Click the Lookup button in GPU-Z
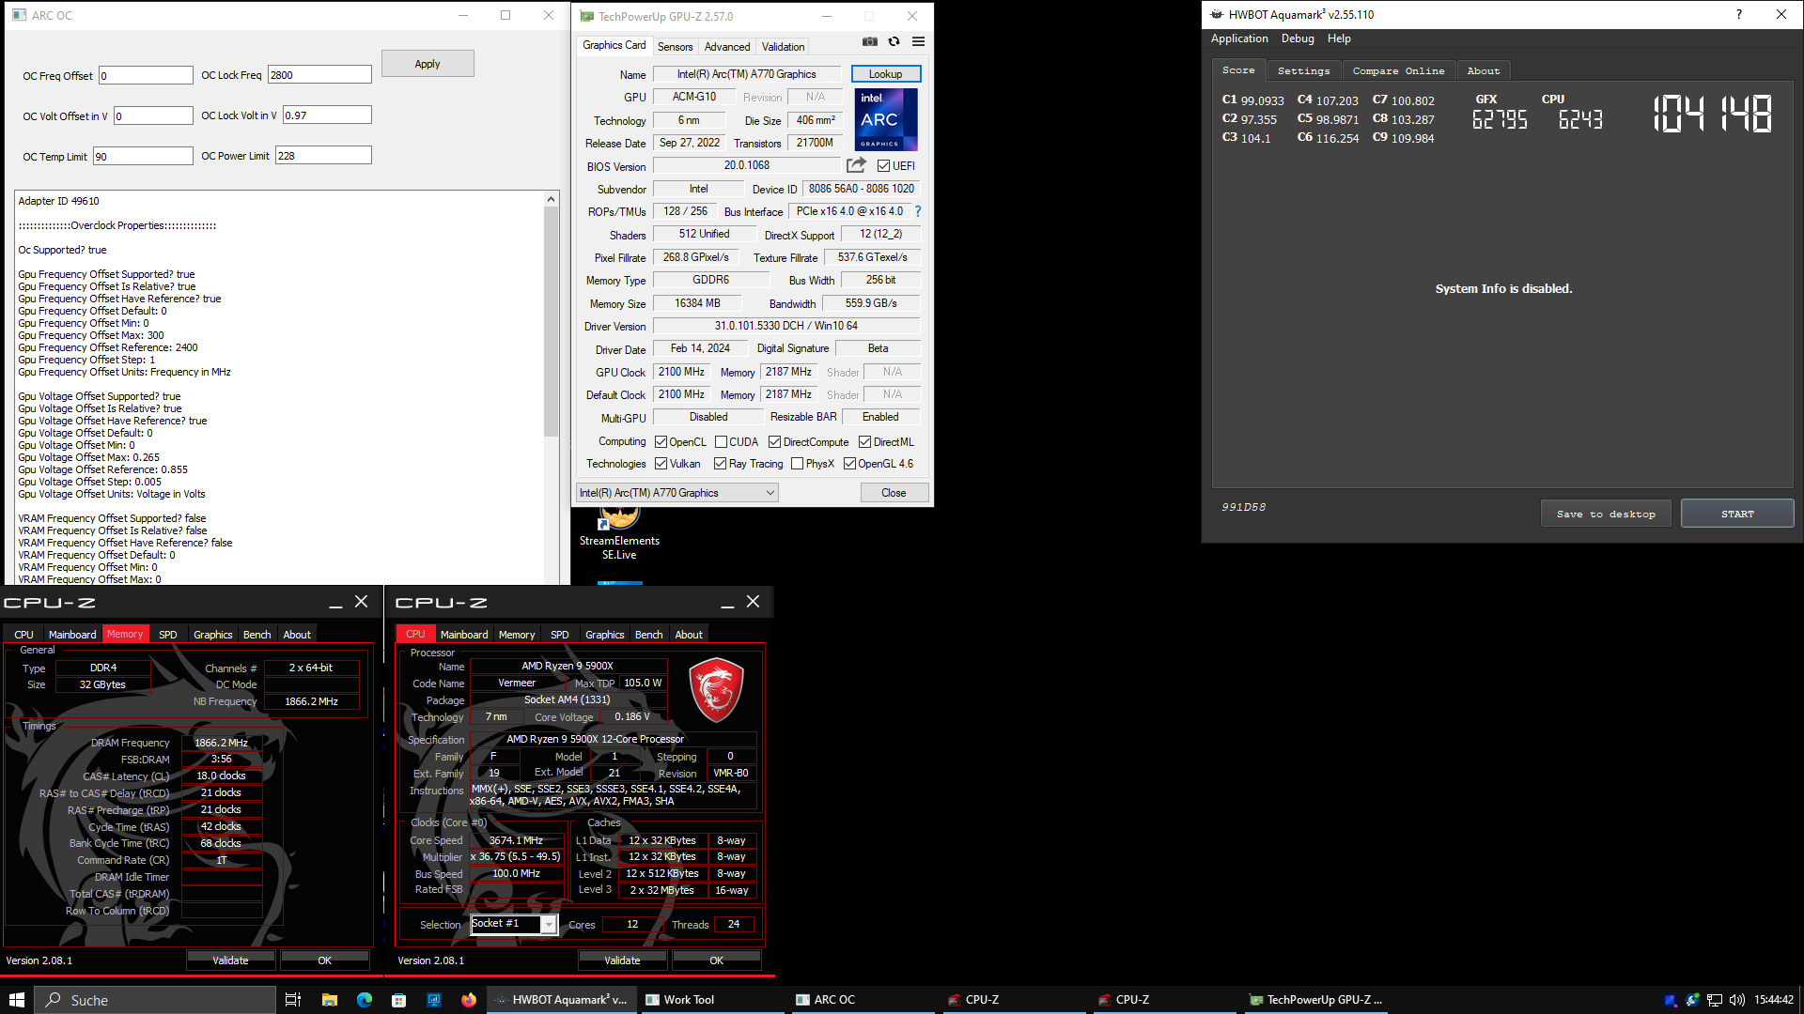This screenshot has width=1804, height=1014. click(885, 74)
